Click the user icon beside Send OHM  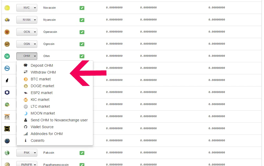point(25,120)
